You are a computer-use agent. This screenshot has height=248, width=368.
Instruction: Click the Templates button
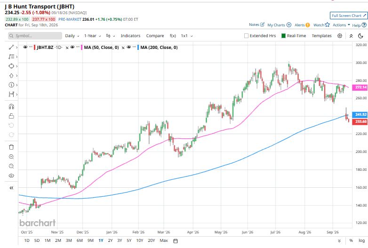tap(321, 36)
